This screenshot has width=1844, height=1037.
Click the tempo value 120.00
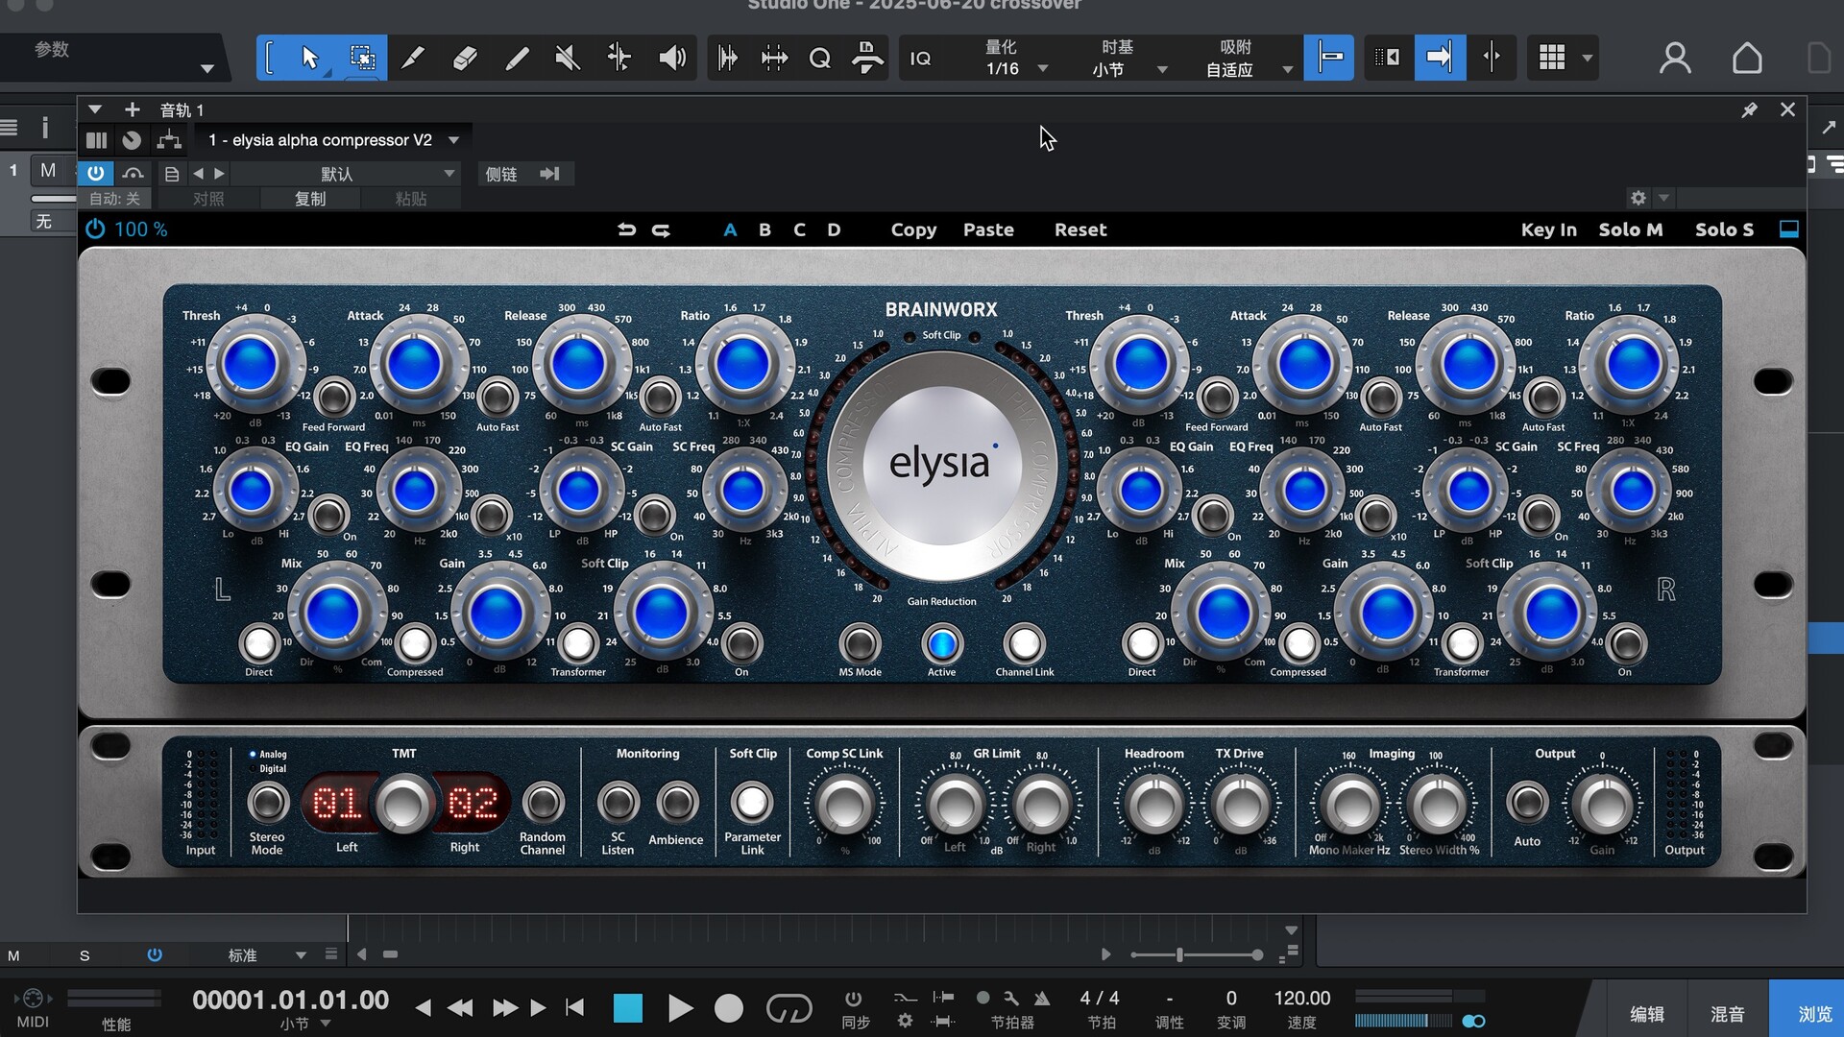[x=1301, y=999]
